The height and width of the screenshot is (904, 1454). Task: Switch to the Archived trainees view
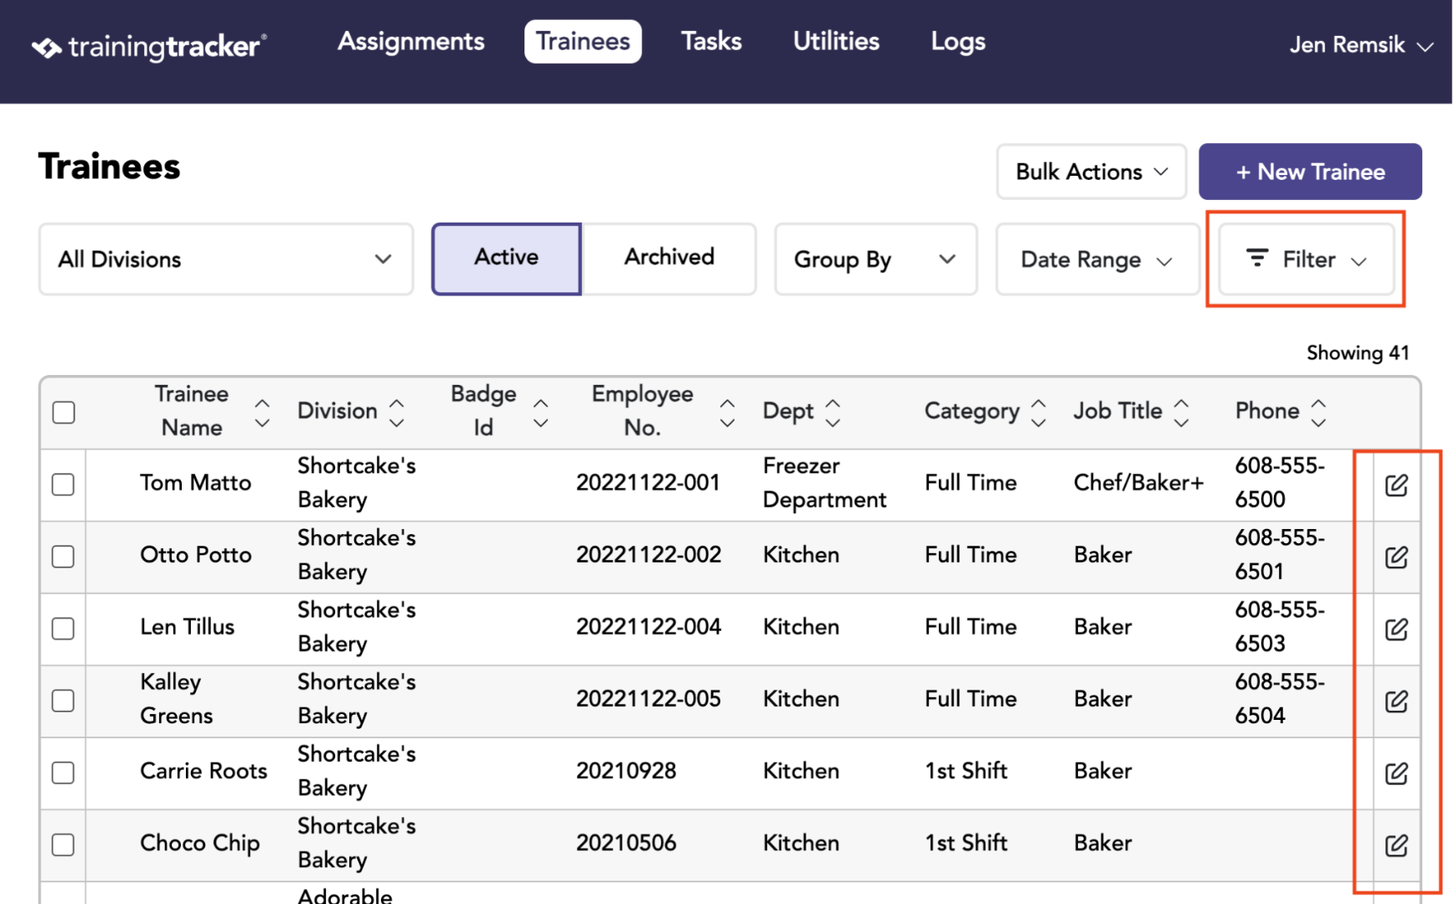pyautogui.click(x=669, y=257)
